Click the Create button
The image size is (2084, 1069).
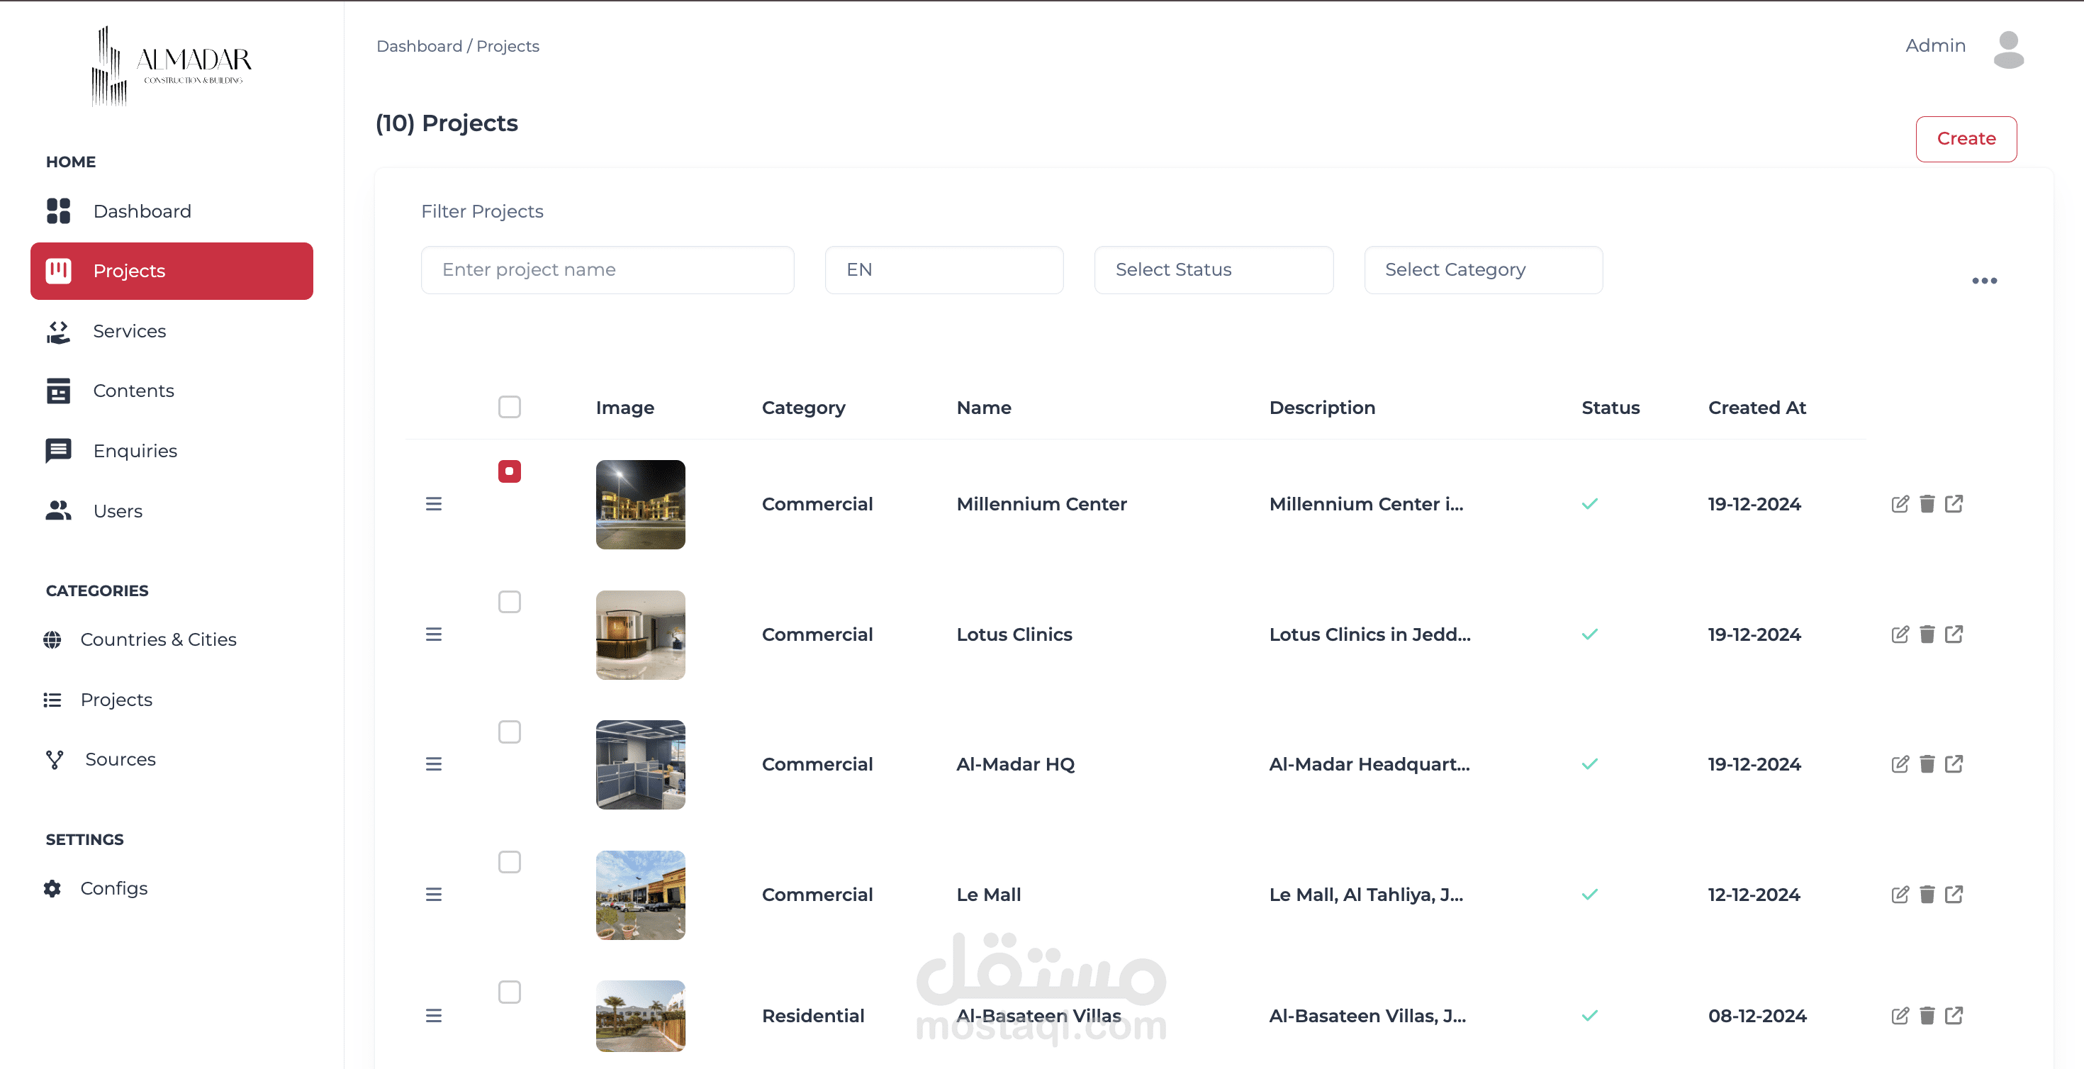1965,138
